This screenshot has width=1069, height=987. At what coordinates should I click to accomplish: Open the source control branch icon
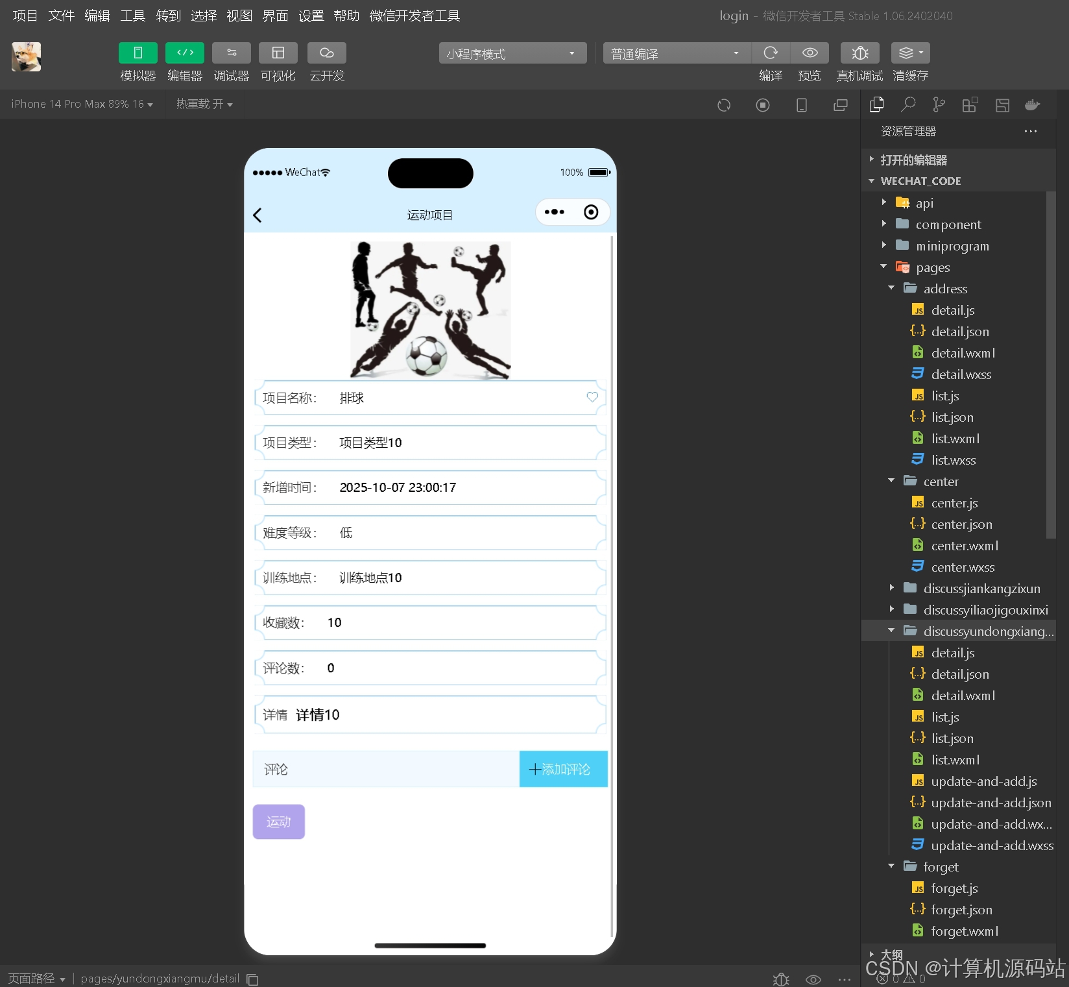939,104
